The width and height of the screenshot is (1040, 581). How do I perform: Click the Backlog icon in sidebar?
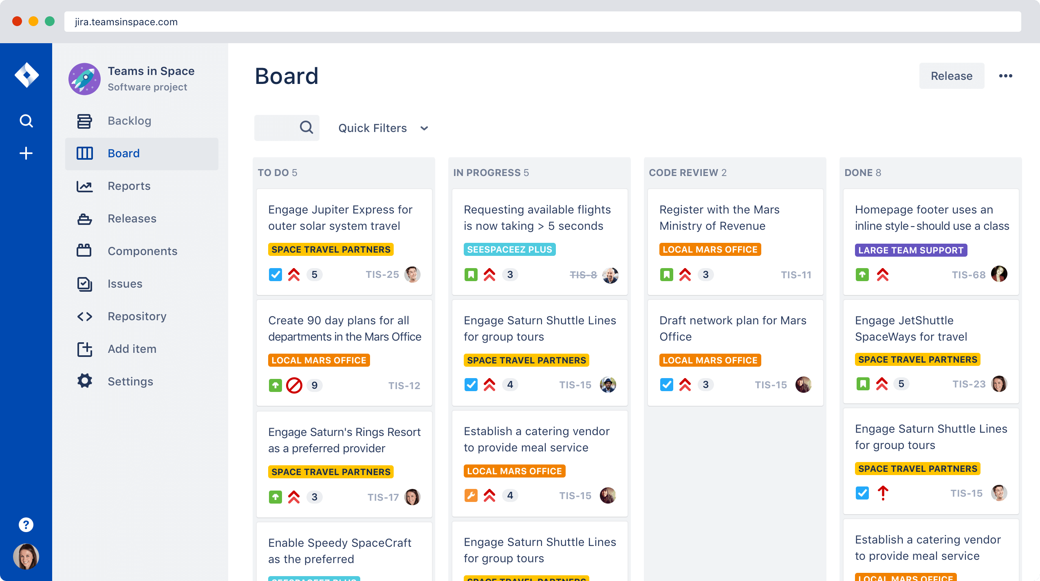84,121
